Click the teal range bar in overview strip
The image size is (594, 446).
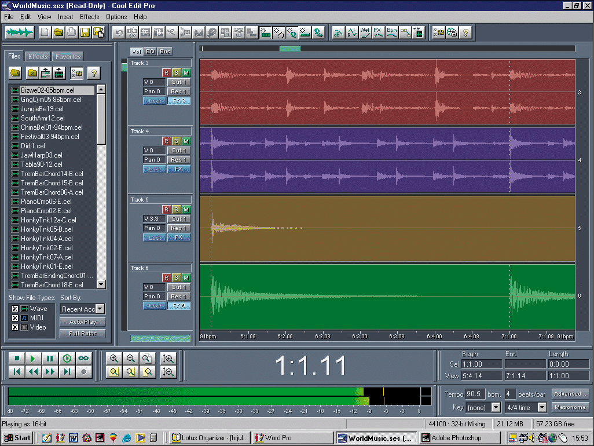click(290, 49)
